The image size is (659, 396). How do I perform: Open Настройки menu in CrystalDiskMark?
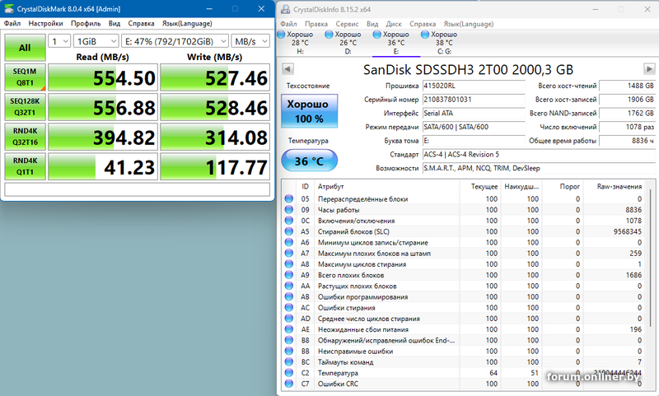pyautogui.click(x=45, y=24)
